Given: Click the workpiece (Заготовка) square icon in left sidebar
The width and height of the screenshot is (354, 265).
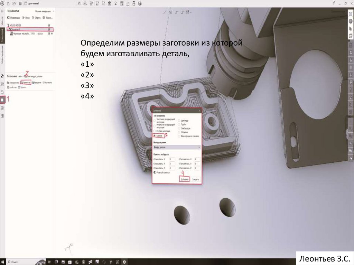Looking at the screenshot, I should (x=2, y=100).
